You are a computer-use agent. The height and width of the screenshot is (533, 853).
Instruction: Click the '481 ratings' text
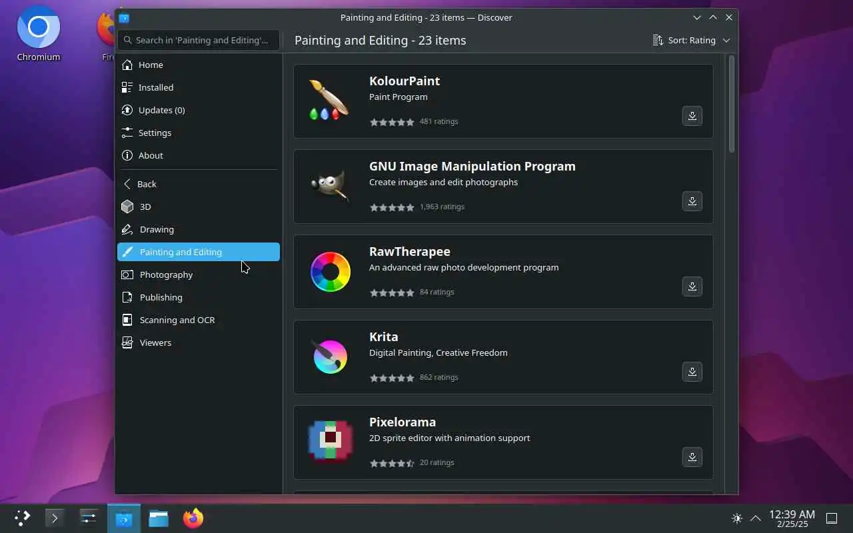pyautogui.click(x=438, y=121)
